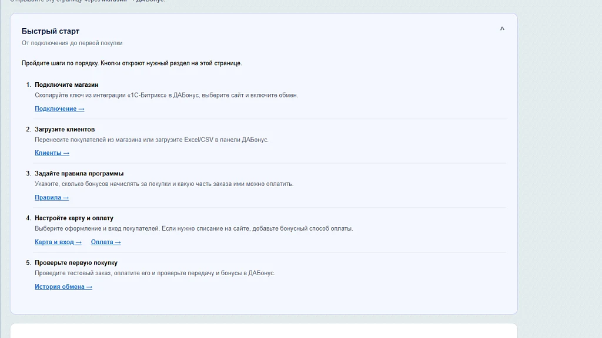
Task: Go to Карта и вход section
Action: click(58, 242)
